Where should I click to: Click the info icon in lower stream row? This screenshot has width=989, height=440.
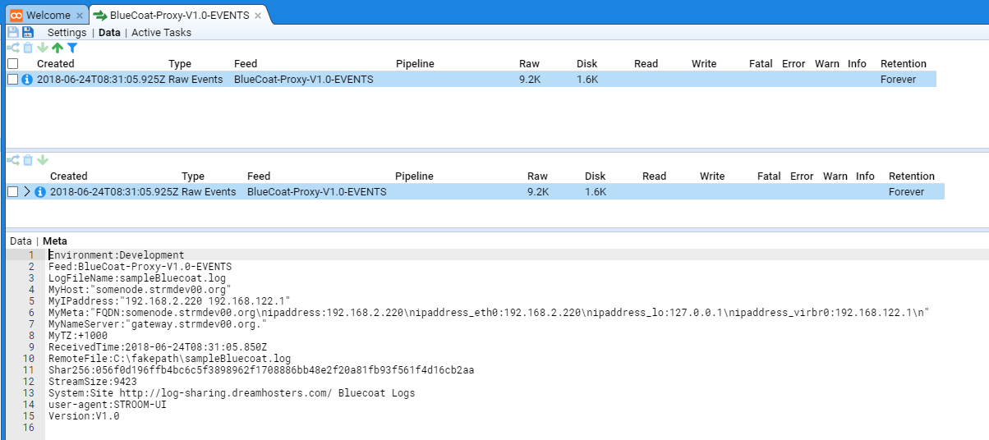(40, 192)
